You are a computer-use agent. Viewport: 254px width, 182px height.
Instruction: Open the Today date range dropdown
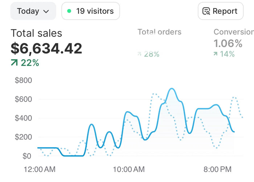click(33, 11)
